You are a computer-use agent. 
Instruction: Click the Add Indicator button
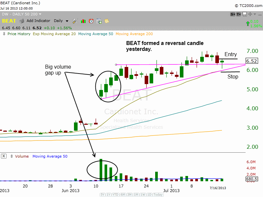click(38, 21)
